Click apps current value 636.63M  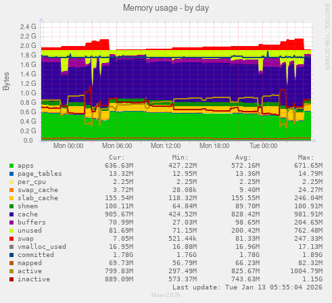pyautogui.click(x=119, y=166)
